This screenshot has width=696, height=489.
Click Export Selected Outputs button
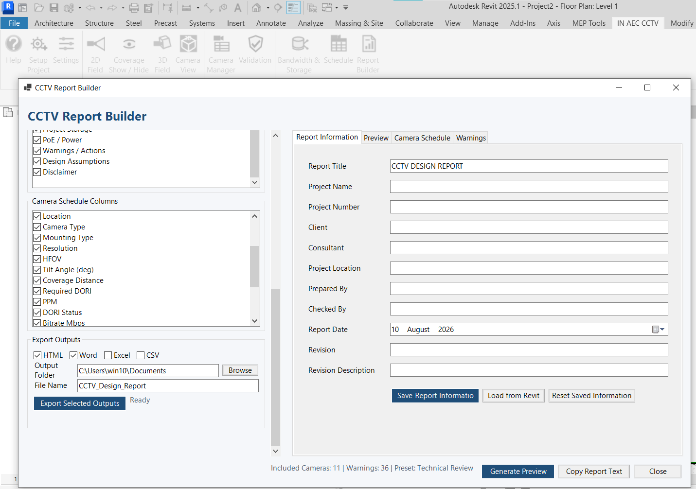point(80,403)
